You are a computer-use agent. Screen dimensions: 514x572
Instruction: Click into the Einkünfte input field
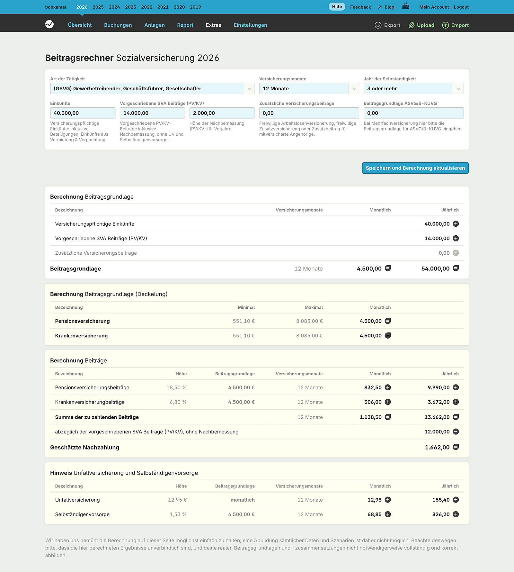[83, 113]
